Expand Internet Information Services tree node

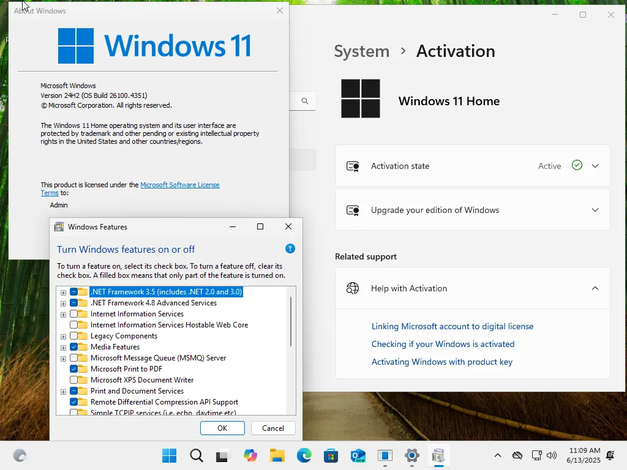[x=63, y=315]
